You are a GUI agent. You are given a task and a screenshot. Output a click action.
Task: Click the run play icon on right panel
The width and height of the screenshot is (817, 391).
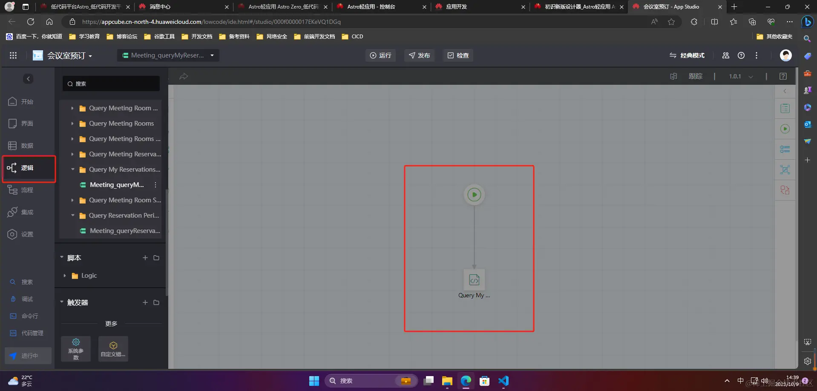[785, 129]
